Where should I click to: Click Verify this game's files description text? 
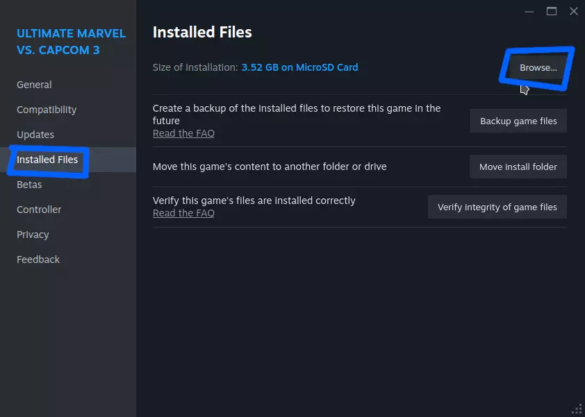point(254,201)
